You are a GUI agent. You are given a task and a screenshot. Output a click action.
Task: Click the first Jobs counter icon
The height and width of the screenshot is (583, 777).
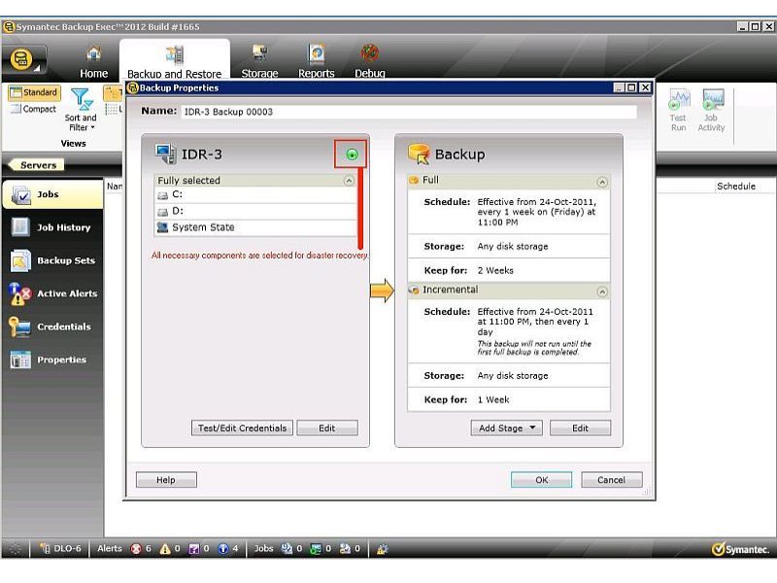tap(287, 549)
